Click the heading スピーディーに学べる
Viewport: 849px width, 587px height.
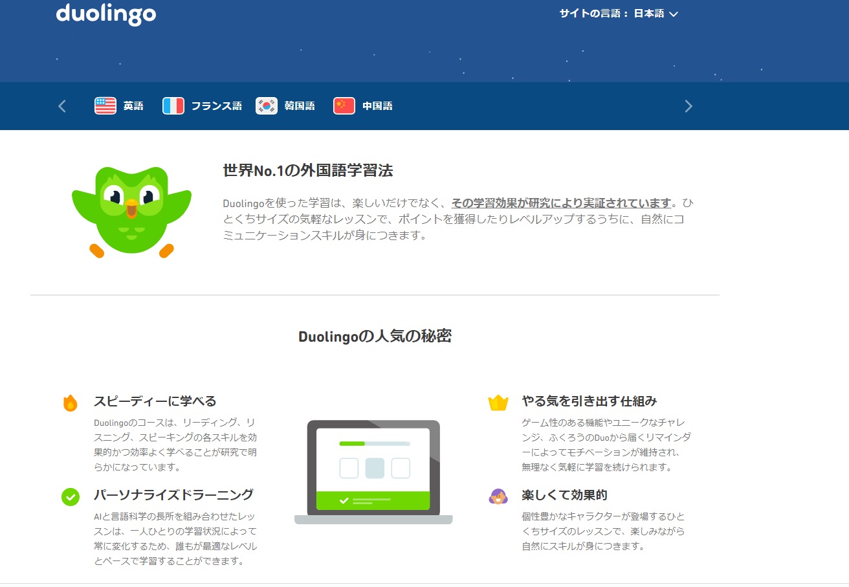click(155, 401)
